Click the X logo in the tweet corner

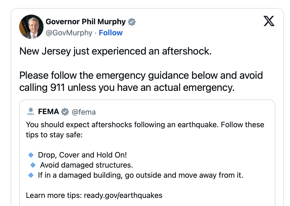(x=269, y=21)
